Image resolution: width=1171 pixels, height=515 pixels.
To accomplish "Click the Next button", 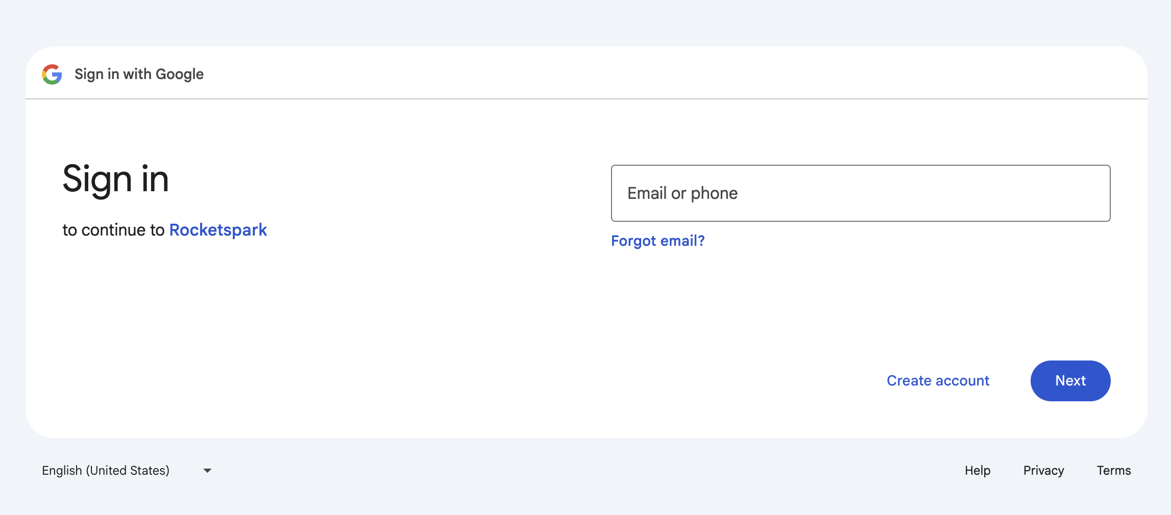I will (1070, 380).
